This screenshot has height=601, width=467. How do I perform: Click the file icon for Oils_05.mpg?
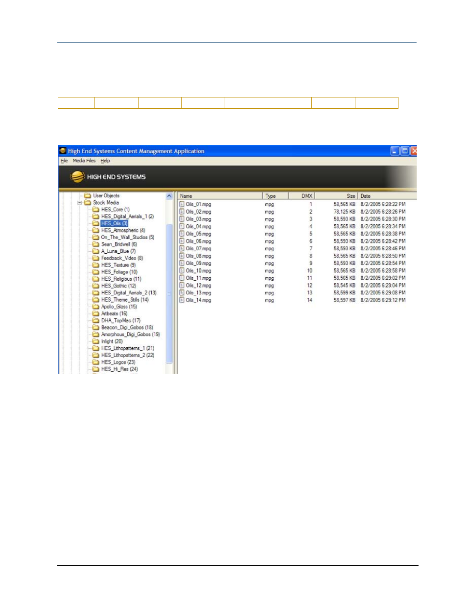pos(182,234)
